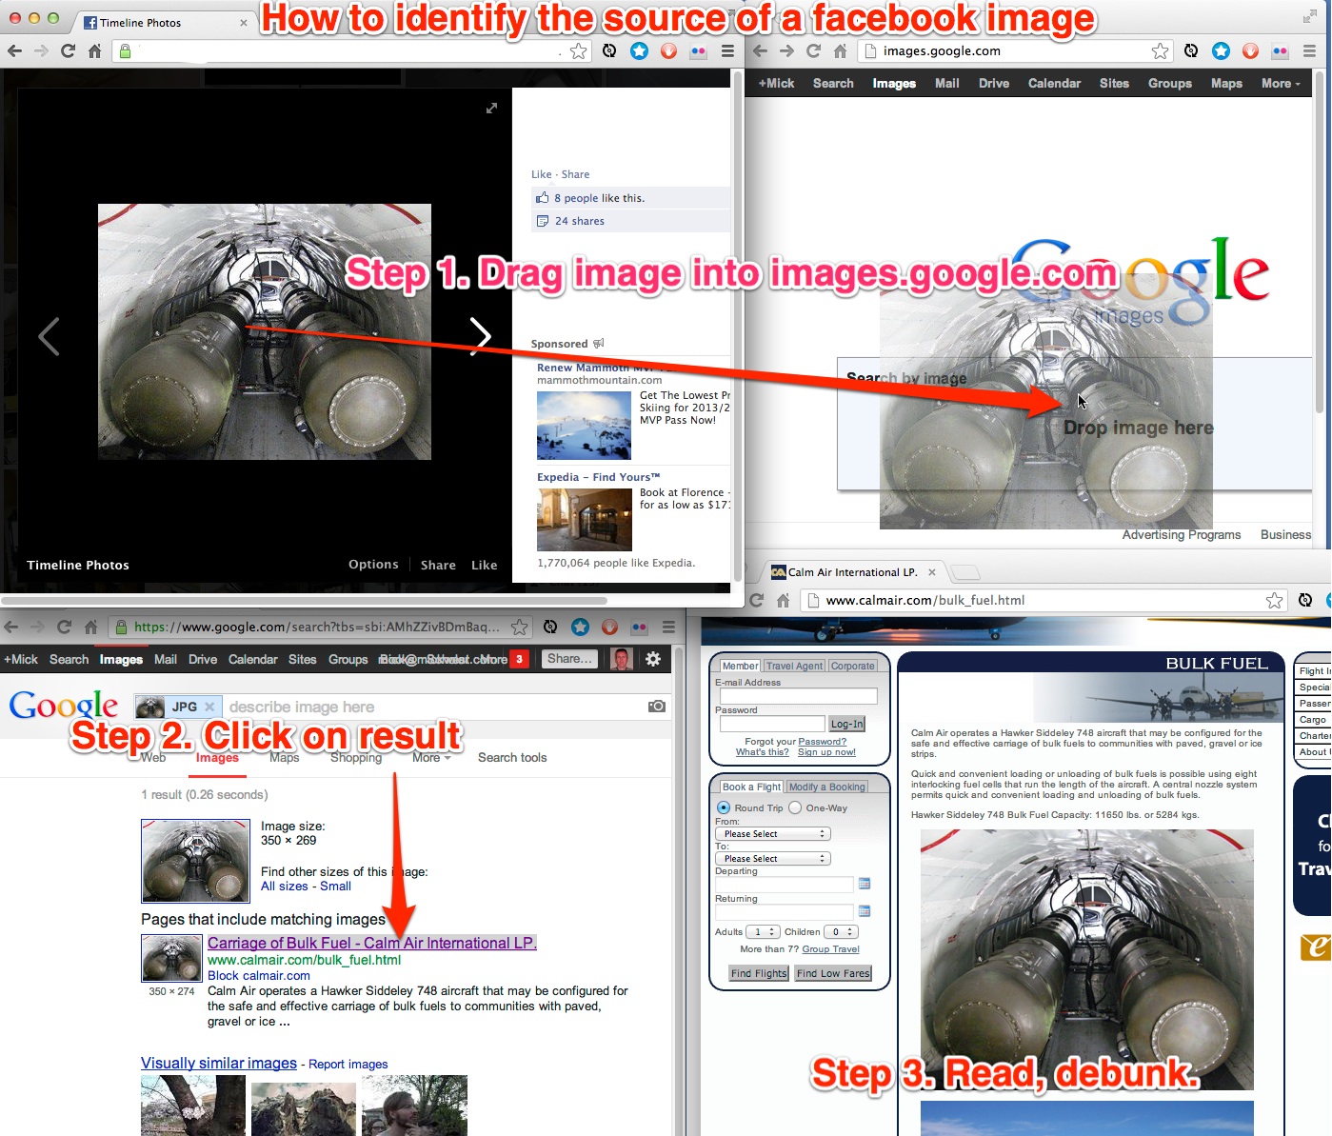Click '24 shares' on Facebook photo
The width and height of the screenshot is (1332, 1136).
click(580, 221)
